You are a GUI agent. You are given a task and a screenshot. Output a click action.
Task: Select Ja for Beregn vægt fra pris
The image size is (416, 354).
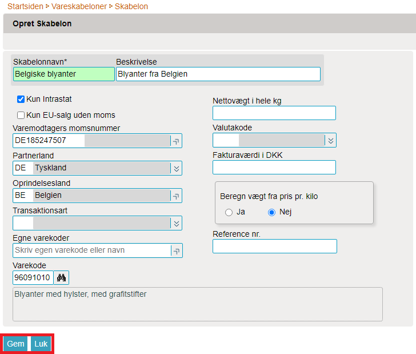(x=229, y=212)
